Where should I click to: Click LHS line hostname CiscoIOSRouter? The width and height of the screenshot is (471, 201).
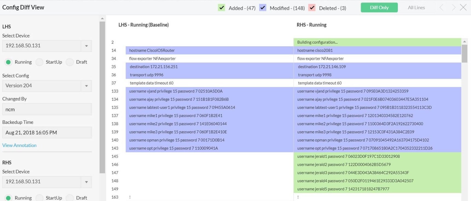point(210,50)
